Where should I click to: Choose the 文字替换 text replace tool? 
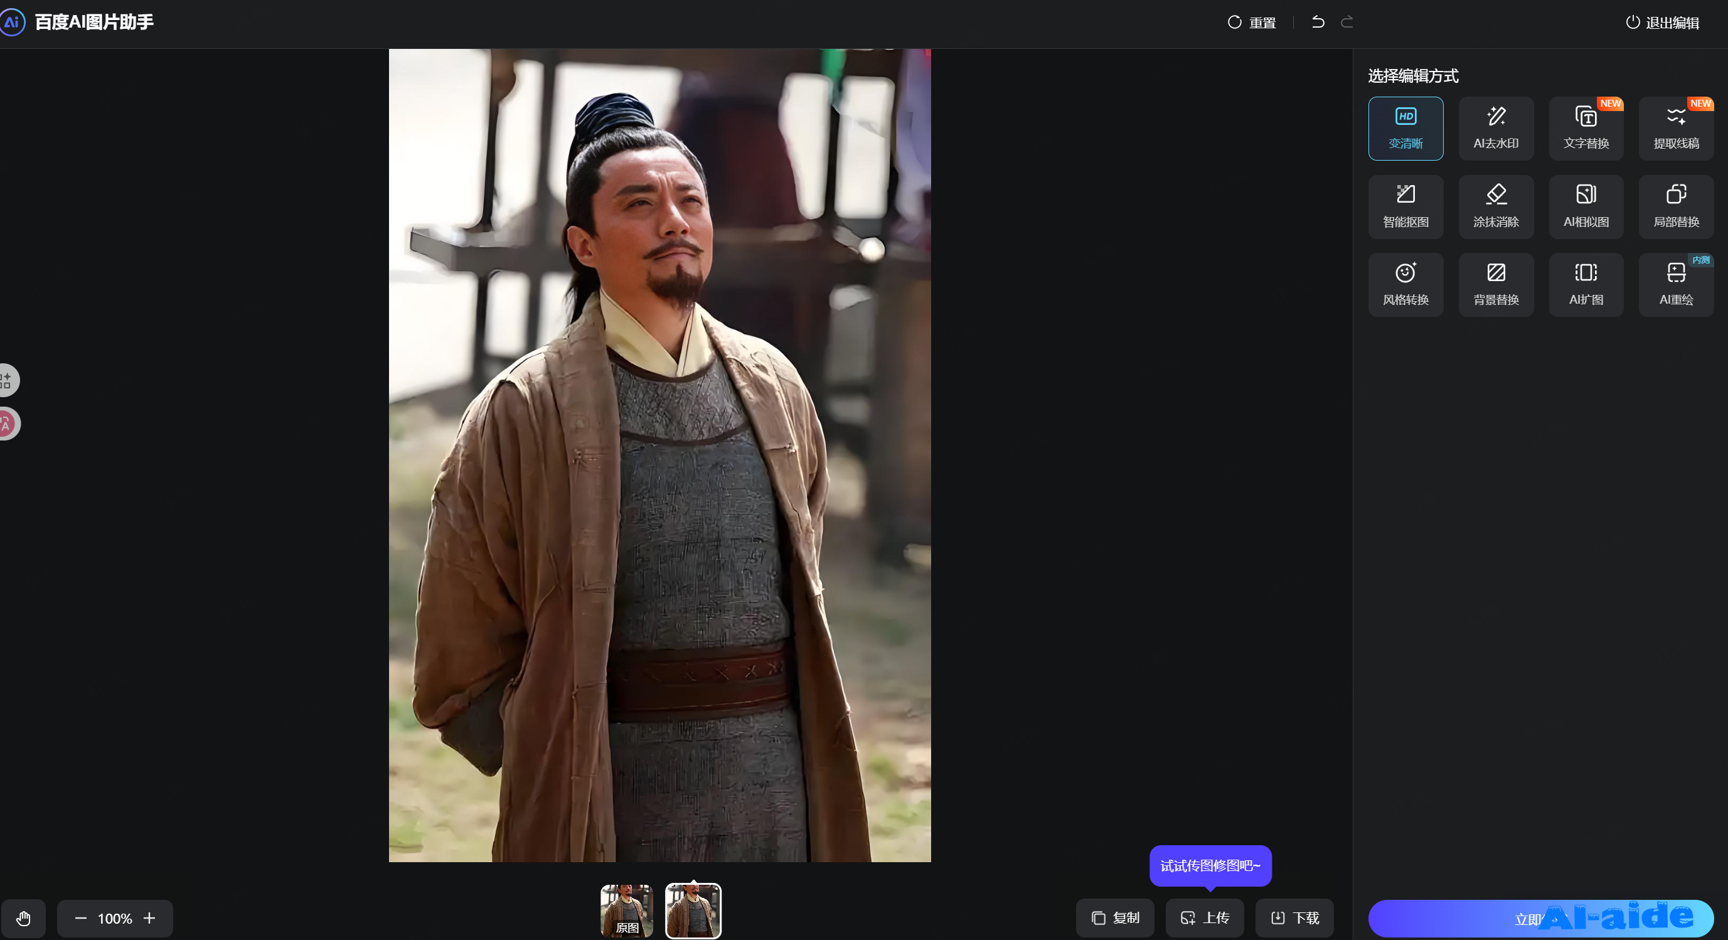pyautogui.click(x=1585, y=128)
